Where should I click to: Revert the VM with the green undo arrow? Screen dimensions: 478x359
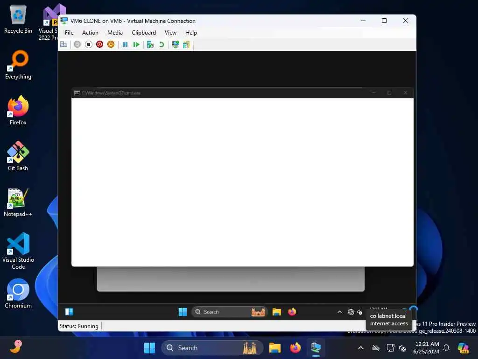(x=162, y=44)
